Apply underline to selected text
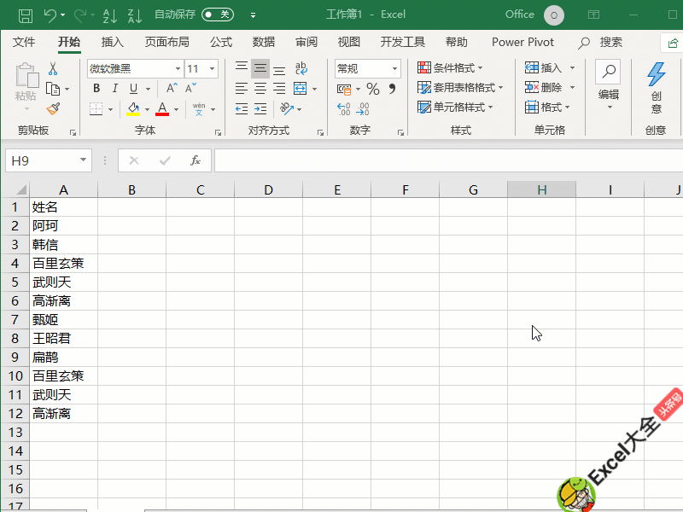683x512 pixels. pyautogui.click(x=132, y=88)
